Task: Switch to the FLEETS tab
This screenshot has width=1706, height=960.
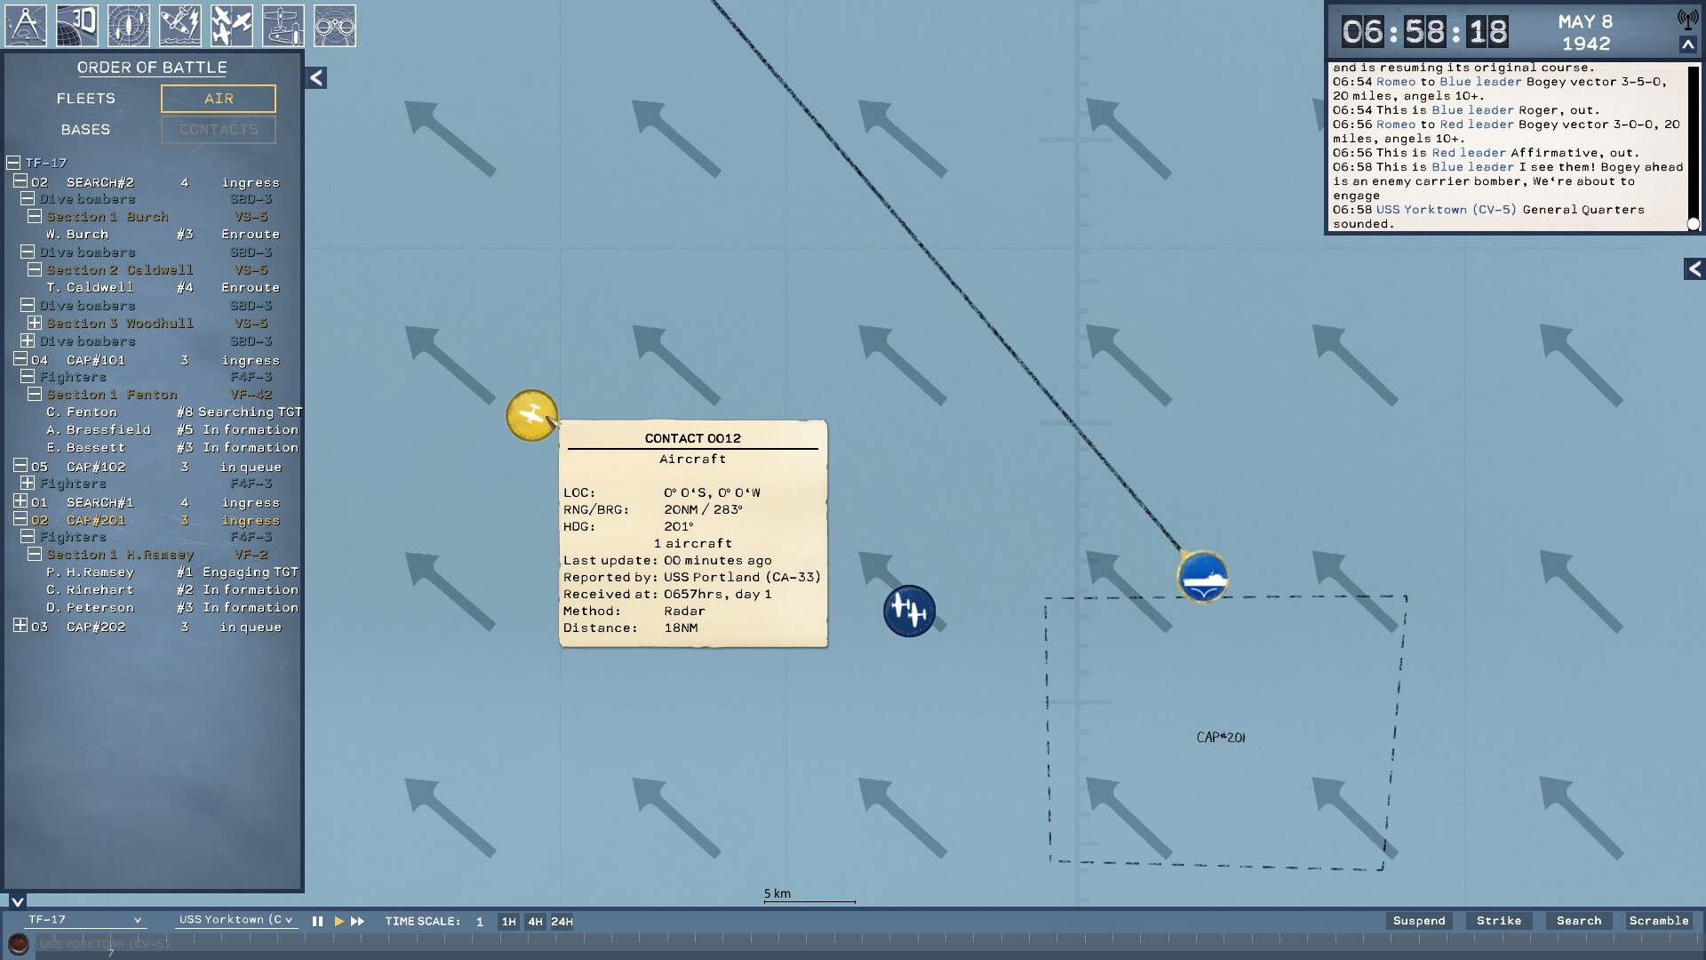Action: coord(86,99)
